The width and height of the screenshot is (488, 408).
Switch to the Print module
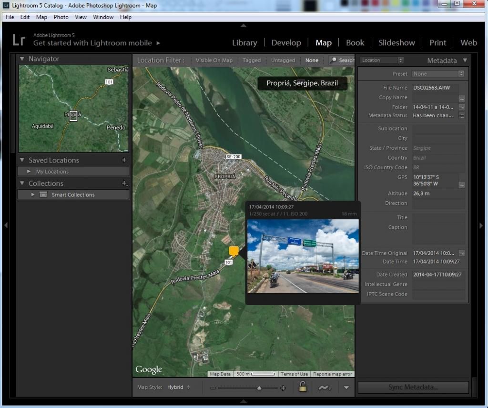click(x=437, y=42)
